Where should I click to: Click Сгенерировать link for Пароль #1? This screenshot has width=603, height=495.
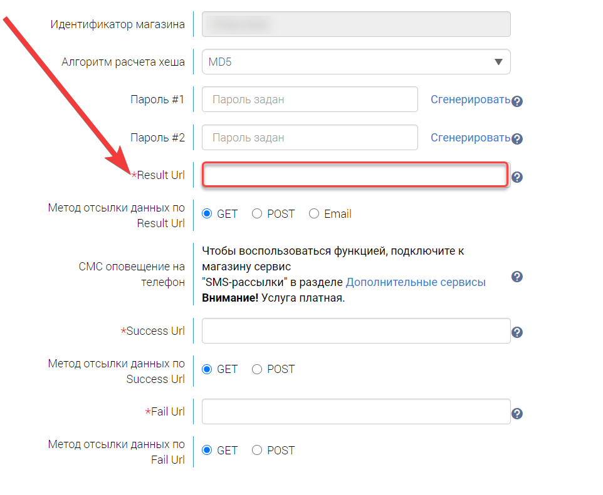coord(470,100)
